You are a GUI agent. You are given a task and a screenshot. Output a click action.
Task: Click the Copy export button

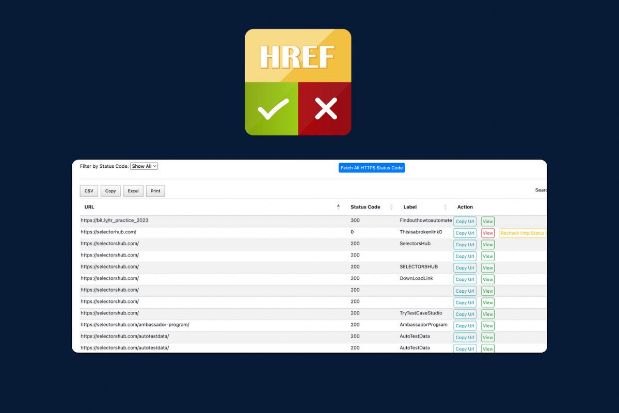(x=110, y=190)
